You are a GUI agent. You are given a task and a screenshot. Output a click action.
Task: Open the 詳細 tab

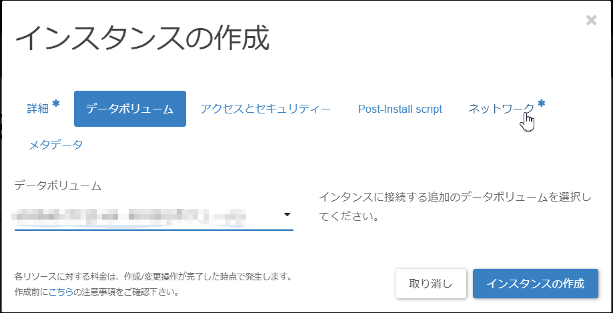[x=38, y=109]
